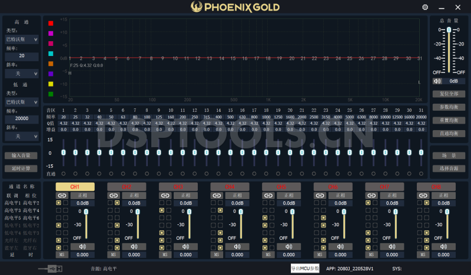Viewport: 471px width, 275px height.
Task: Open low-pass 类型 巴特沃斯 dropdown
Action: click(x=22, y=102)
